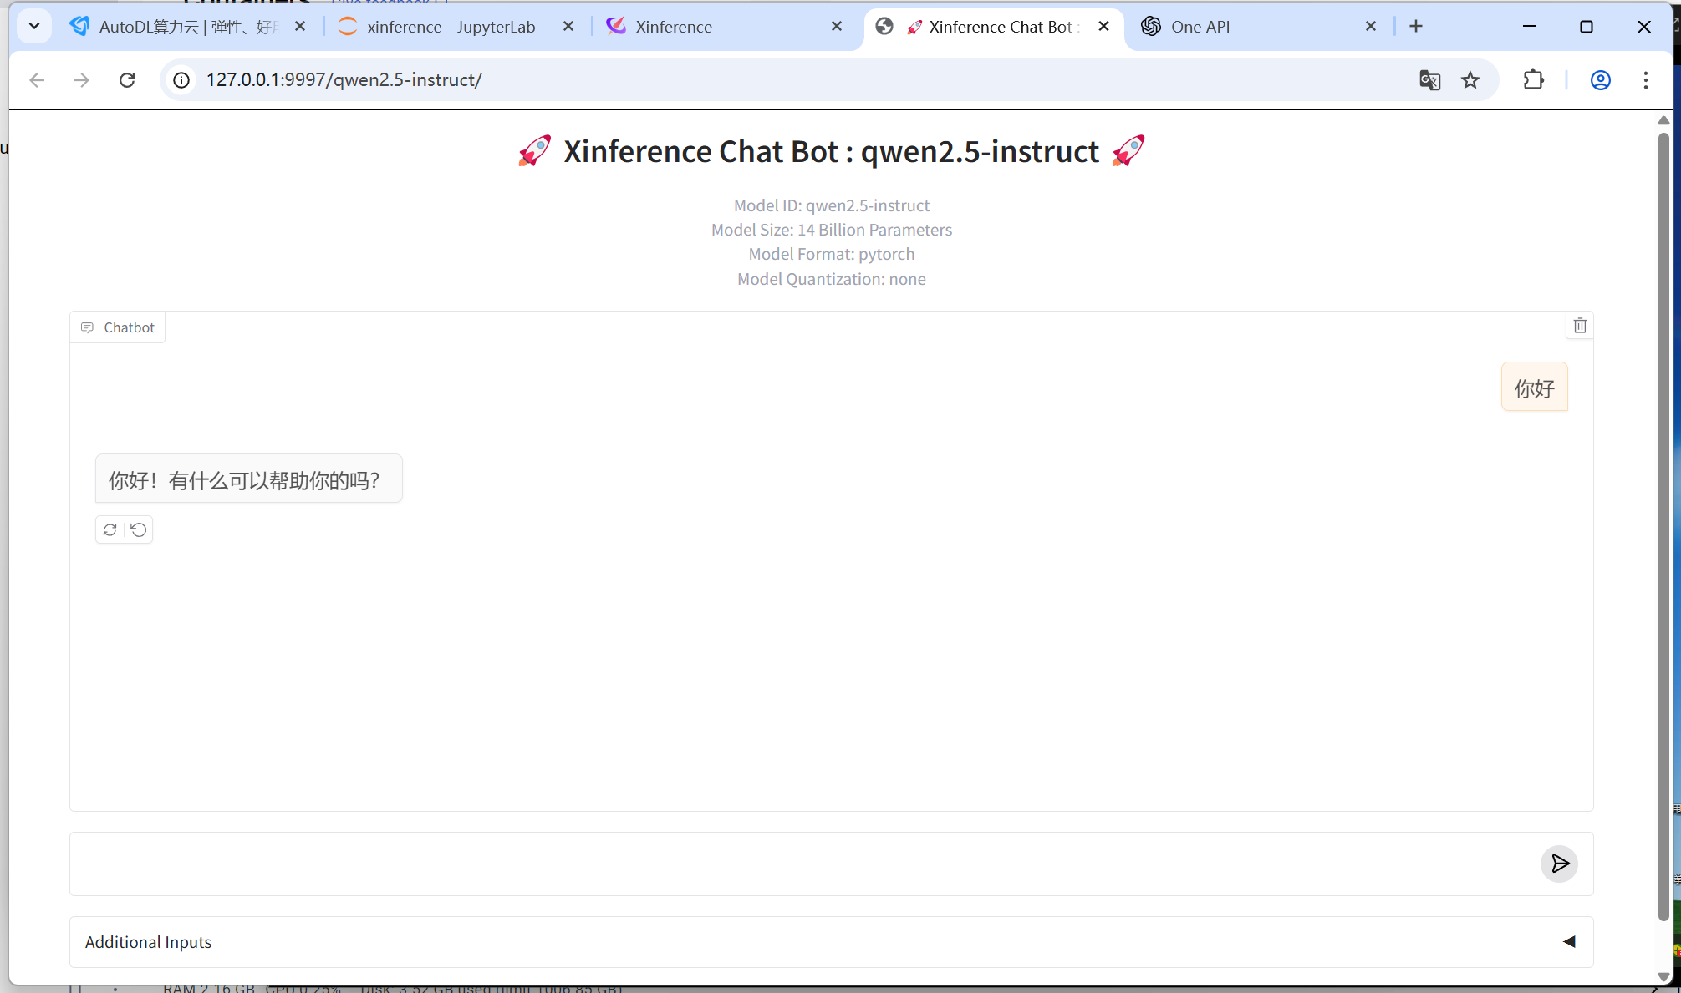1681x993 pixels.
Task: Clear chat with the trash icon
Action: pos(1579,326)
